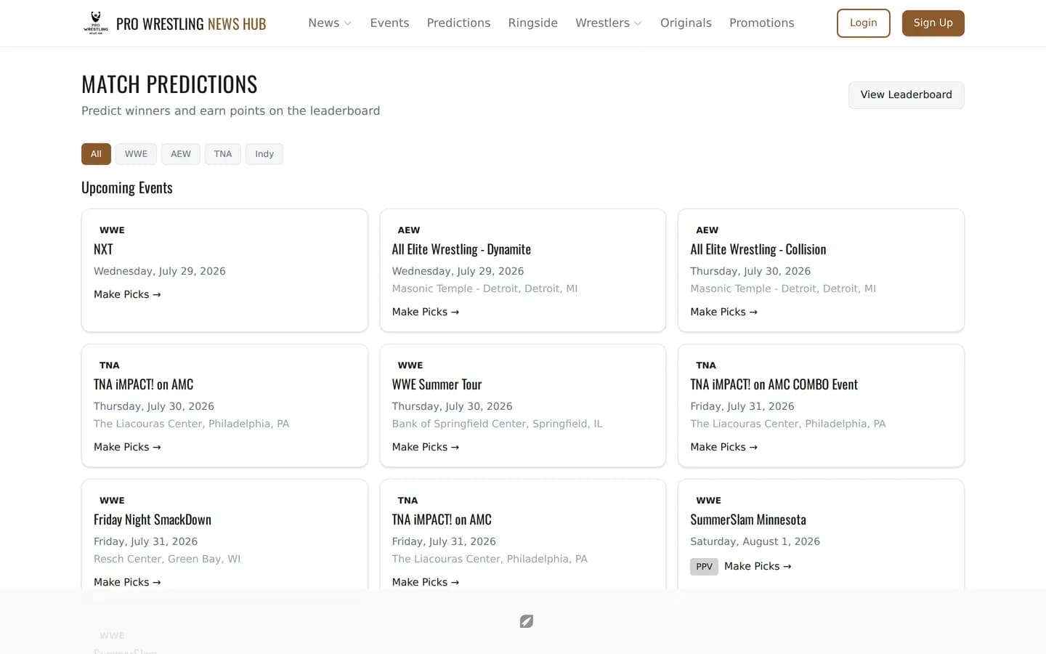1046x654 pixels.
Task: Open the Promotions nav item
Action: (761, 23)
